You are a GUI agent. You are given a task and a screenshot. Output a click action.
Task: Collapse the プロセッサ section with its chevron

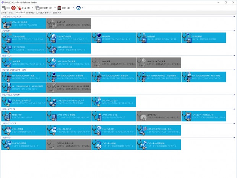[x=234, y=31]
